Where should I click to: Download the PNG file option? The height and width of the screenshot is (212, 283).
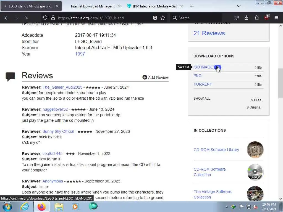click(x=197, y=76)
